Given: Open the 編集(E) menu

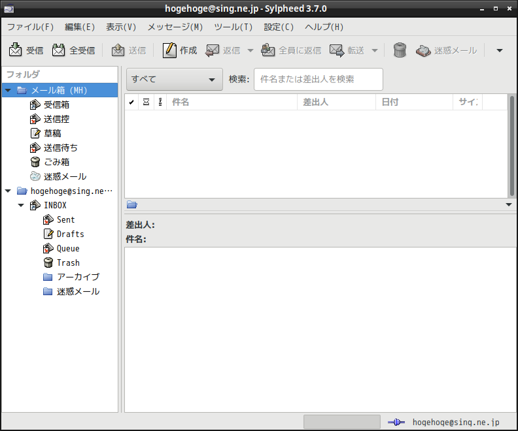Looking at the screenshot, I should (x=80, y=27).
